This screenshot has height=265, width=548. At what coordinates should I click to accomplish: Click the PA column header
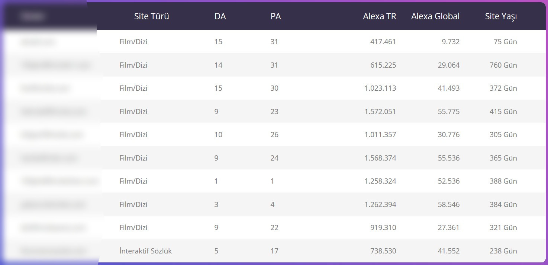(275, 16)
